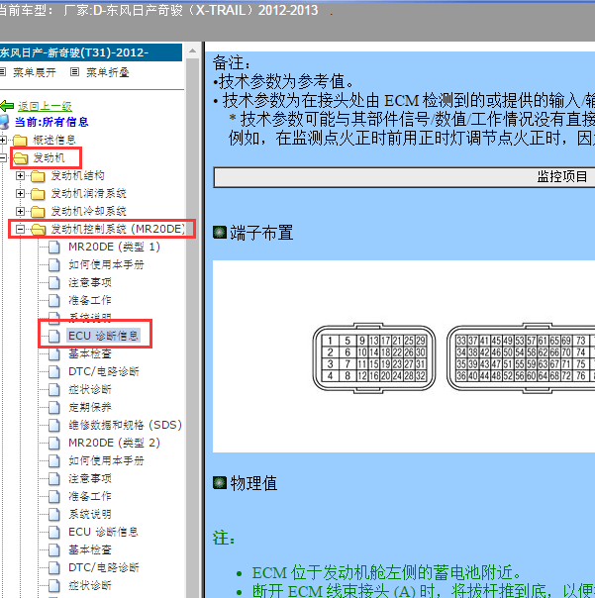Click the 备注: heading text

point(232,62)
